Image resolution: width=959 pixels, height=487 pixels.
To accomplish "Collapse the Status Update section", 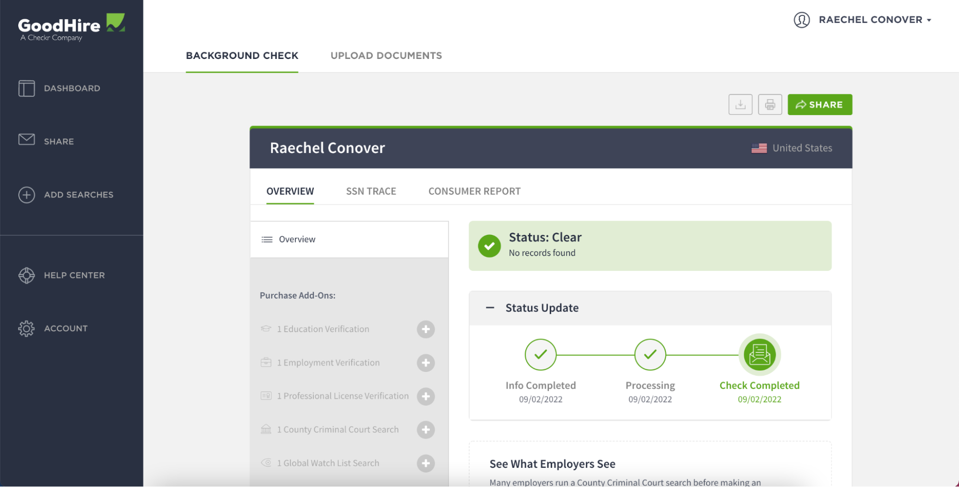I will [x=490, y=308].
